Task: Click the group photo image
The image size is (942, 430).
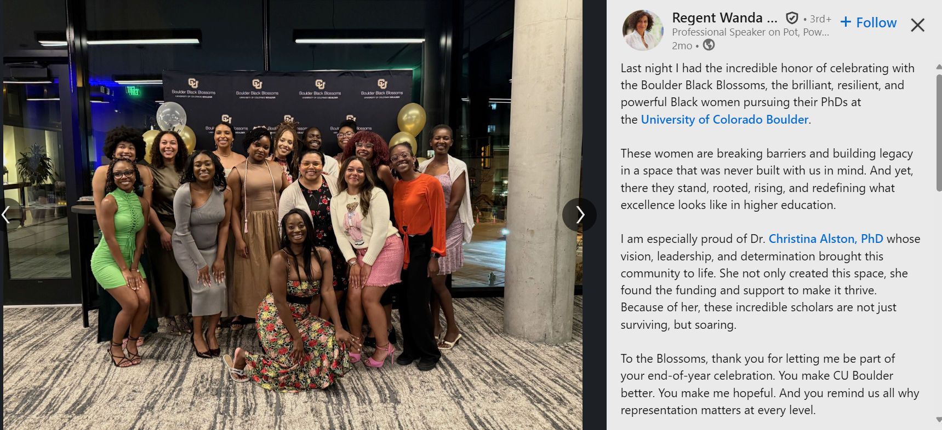Action: 293,215
